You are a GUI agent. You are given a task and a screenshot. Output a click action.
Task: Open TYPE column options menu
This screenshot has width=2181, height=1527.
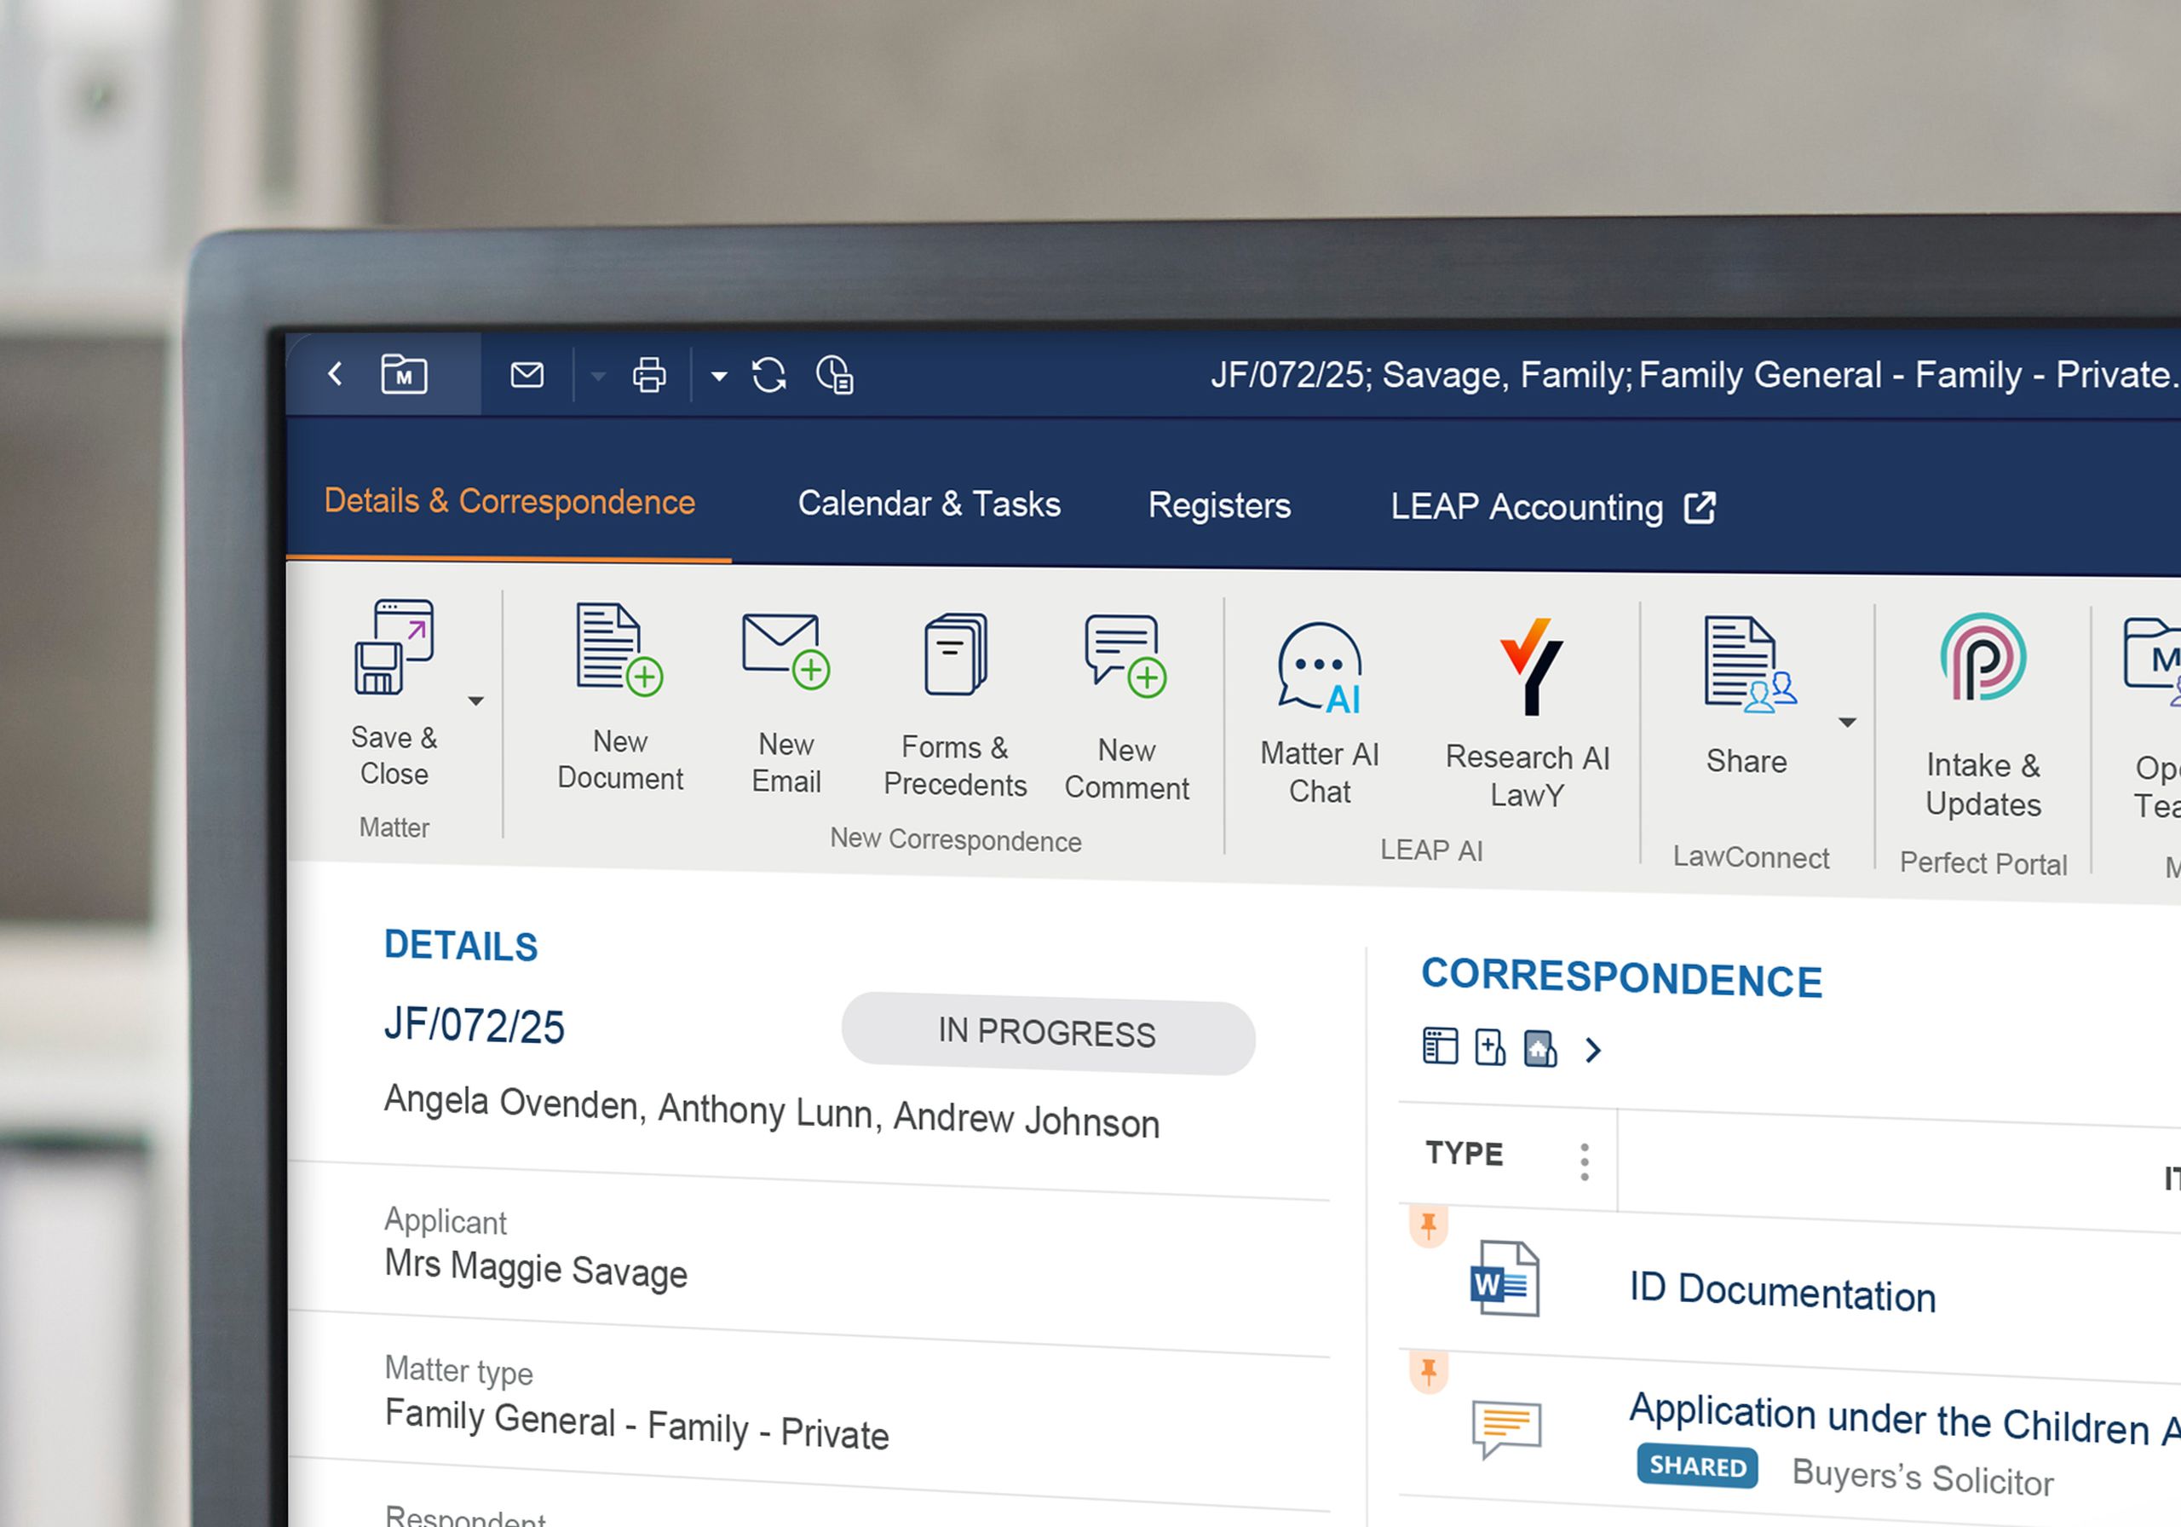pos(1584,1161)
